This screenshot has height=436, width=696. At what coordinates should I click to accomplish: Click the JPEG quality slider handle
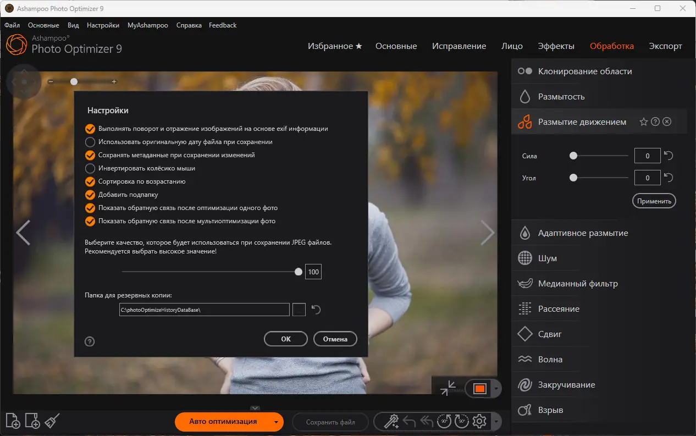pos(299,271)
